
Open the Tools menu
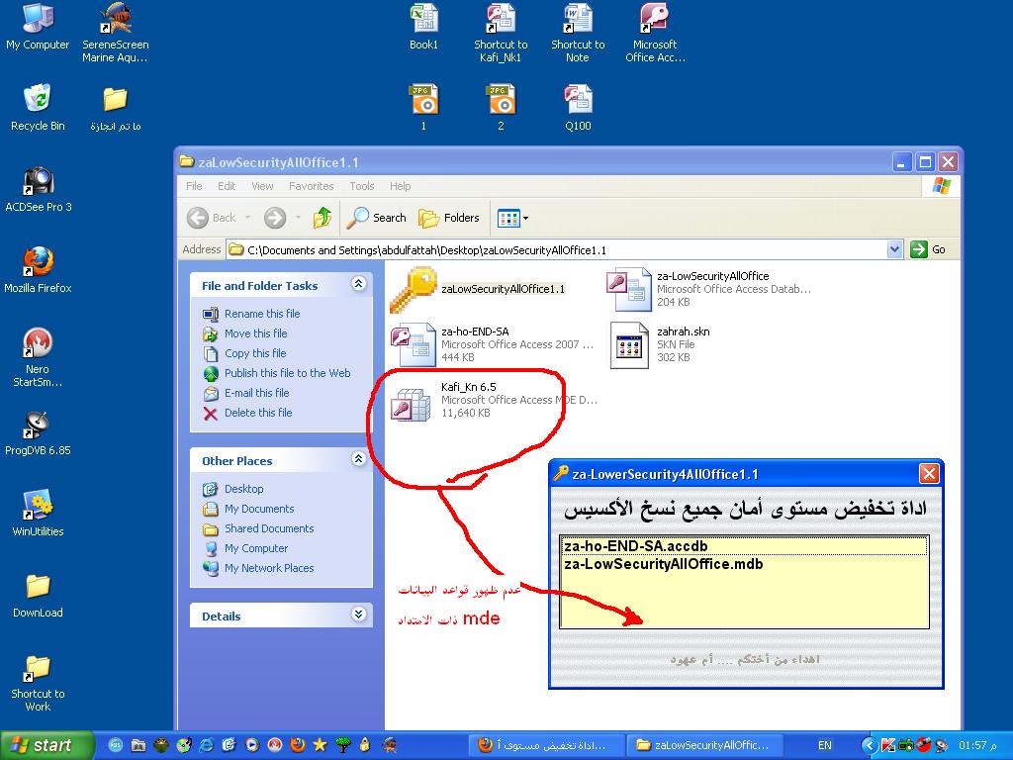[x=362, y=186]
